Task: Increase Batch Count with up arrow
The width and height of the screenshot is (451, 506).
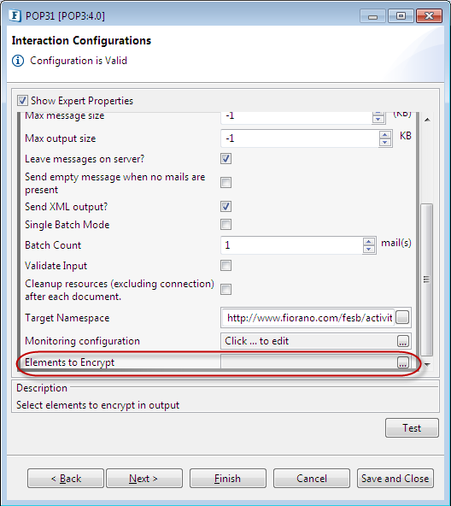Action: [369, 242]
